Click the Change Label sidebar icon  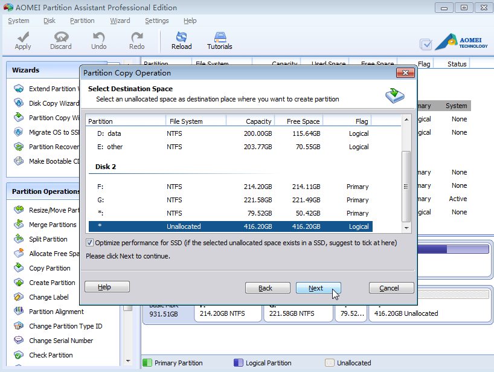point(19,297)
